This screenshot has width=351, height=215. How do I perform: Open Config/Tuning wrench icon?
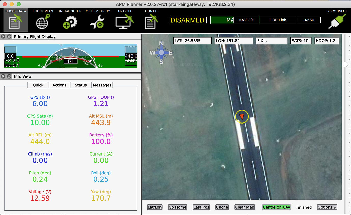pyautogui.click(x=97, y=22)
